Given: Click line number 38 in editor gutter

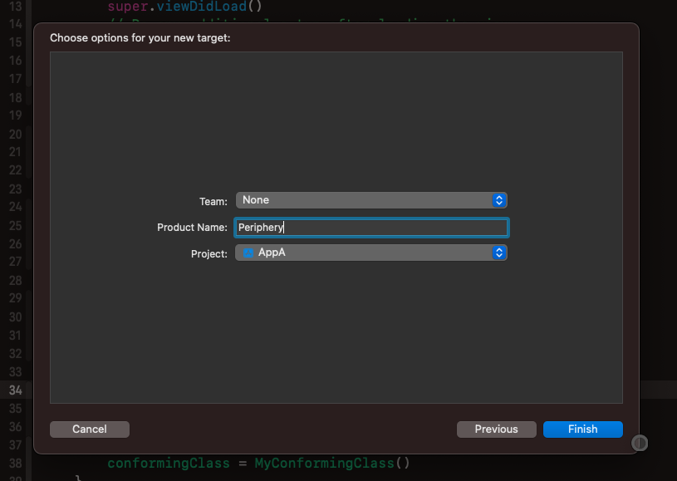Looking at the screenshot, I should 16,464.
